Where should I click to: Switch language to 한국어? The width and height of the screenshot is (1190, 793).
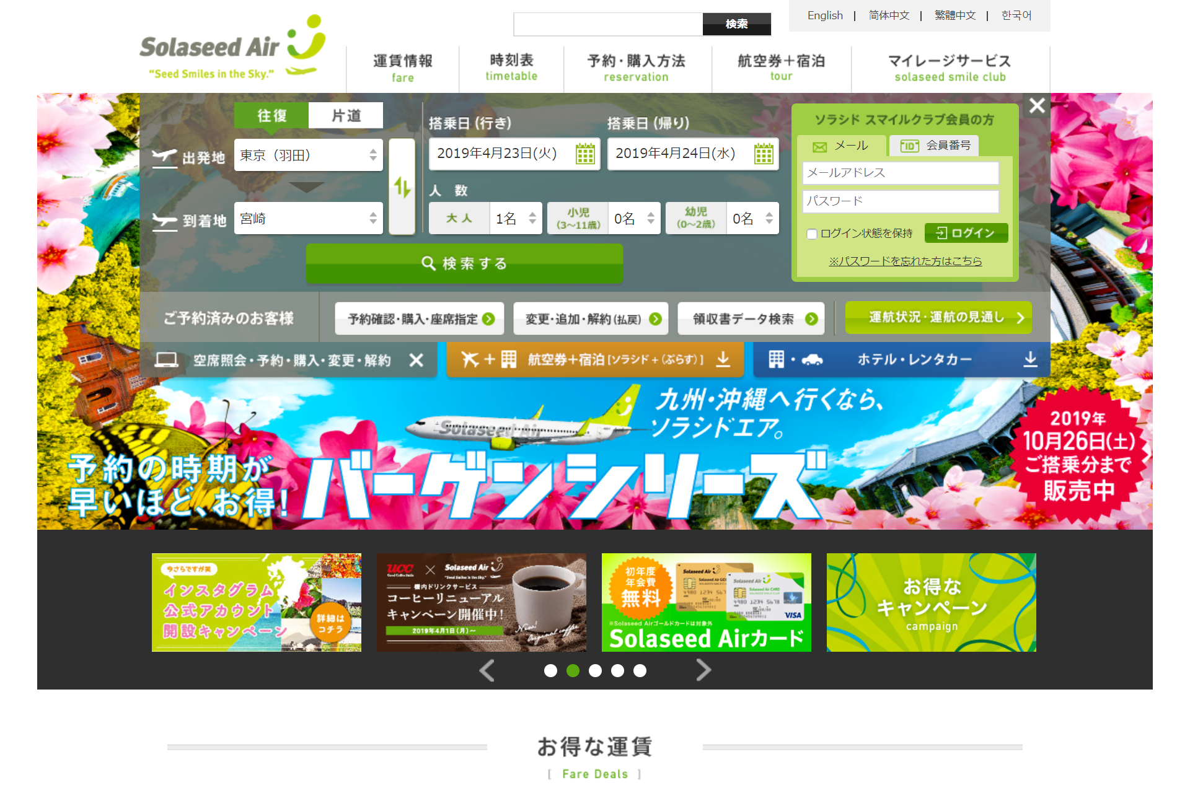[1016, 15]
